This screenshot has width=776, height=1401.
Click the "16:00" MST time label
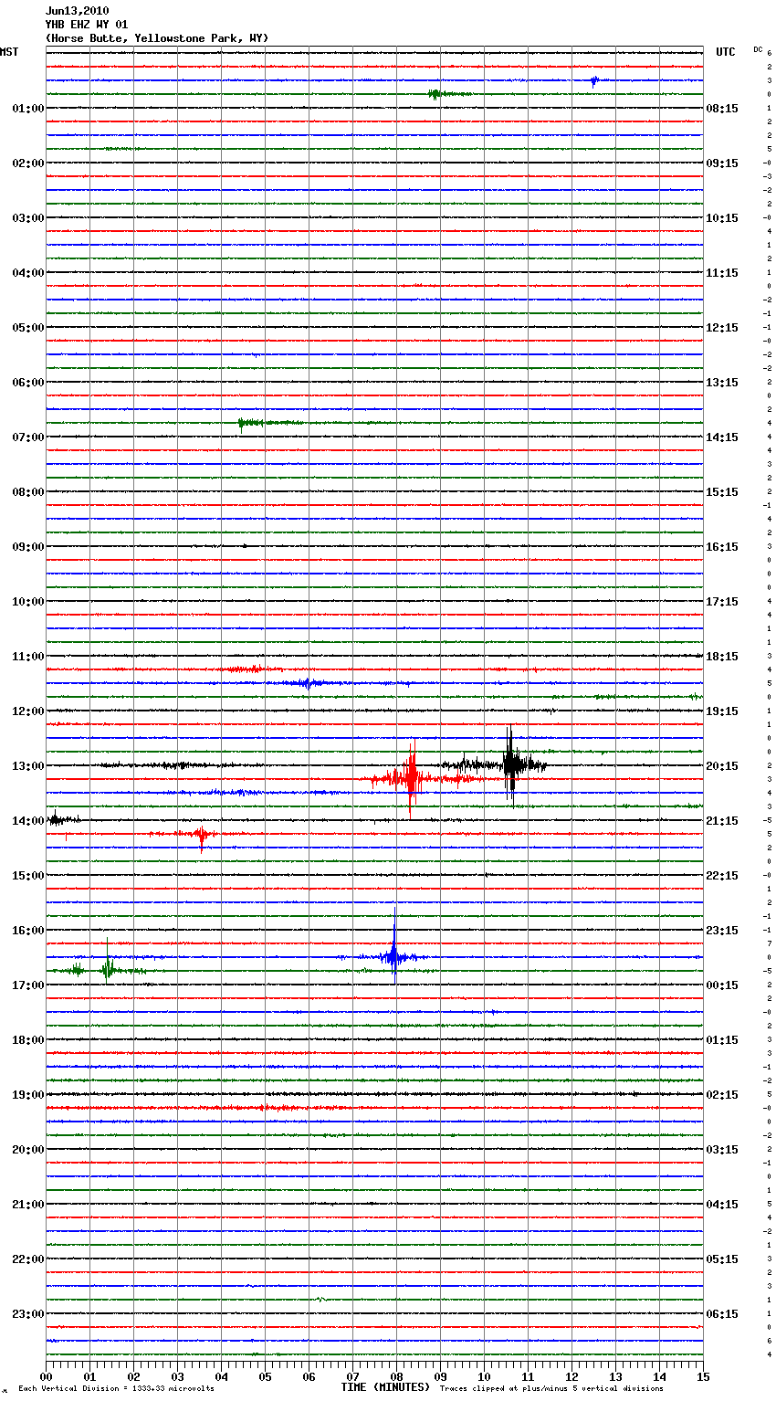[x=28, y=931]
